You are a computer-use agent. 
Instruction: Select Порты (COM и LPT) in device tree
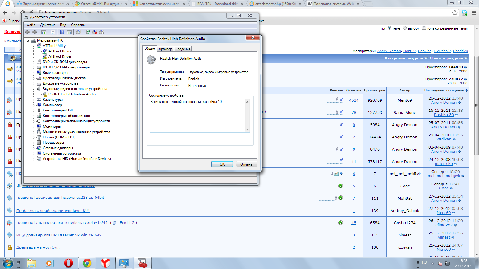tap(59, 137)
